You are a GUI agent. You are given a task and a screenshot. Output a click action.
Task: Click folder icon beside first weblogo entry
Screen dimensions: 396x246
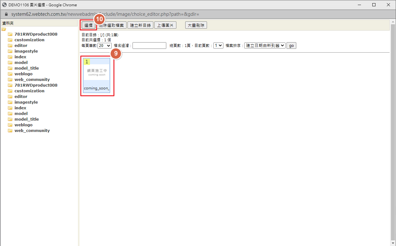[x=10, y=74]
